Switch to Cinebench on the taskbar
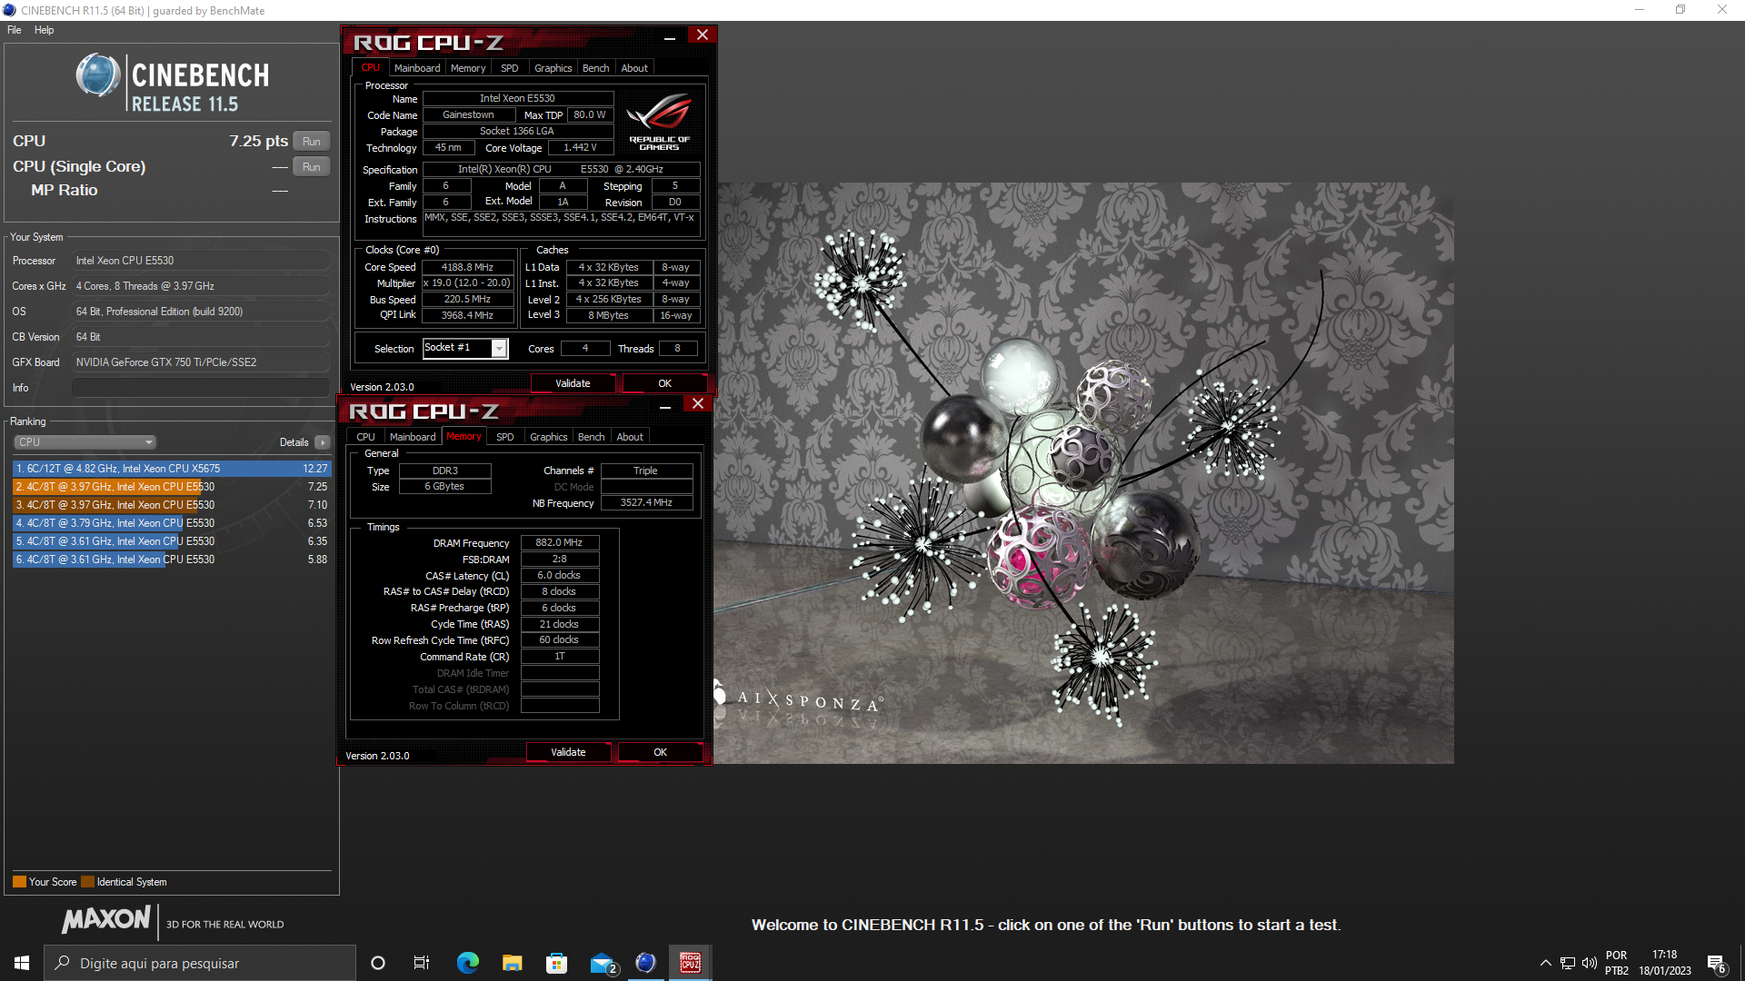 coord(645,963)
